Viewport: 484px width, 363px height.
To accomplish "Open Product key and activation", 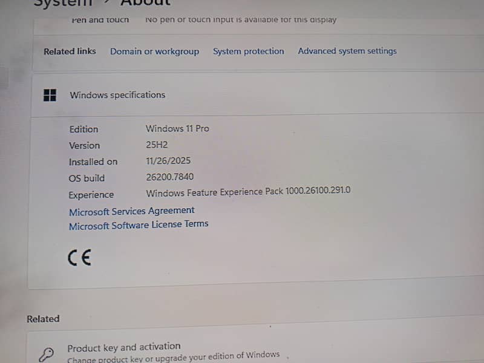I will [x=123, y=347].
